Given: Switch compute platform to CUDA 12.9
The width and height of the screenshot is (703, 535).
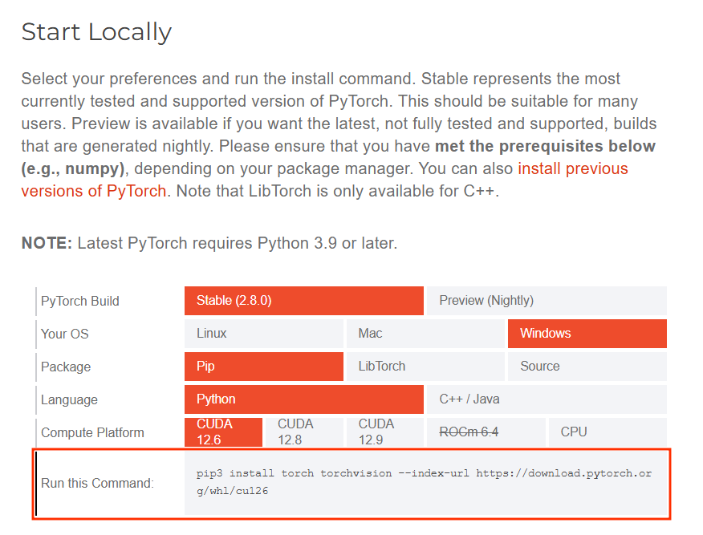Looking at the screenshot, I should pos(385,432).
